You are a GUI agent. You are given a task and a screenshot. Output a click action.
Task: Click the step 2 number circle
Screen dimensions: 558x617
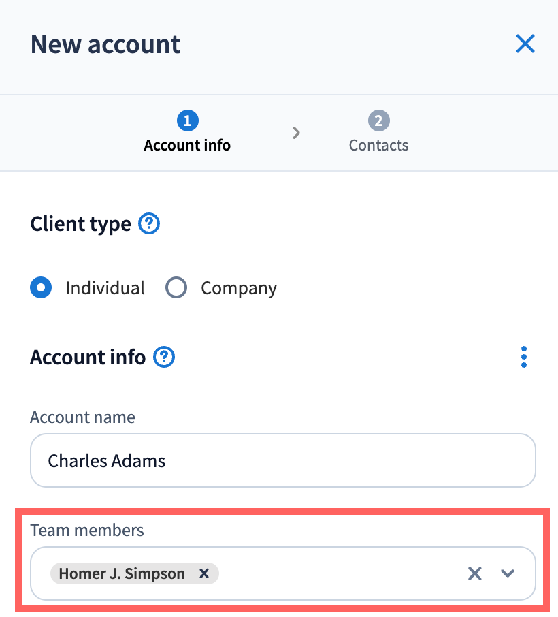click(x=378, y=121)
